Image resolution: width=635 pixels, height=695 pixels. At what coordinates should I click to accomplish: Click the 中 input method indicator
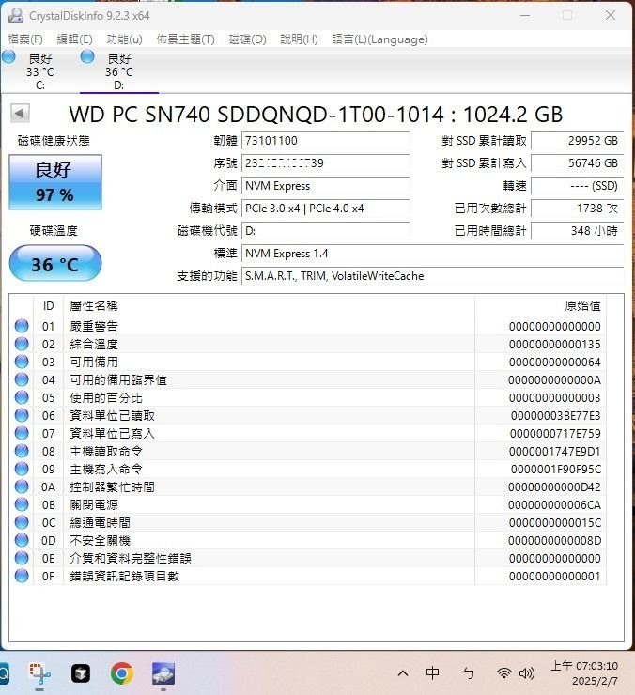432,673
